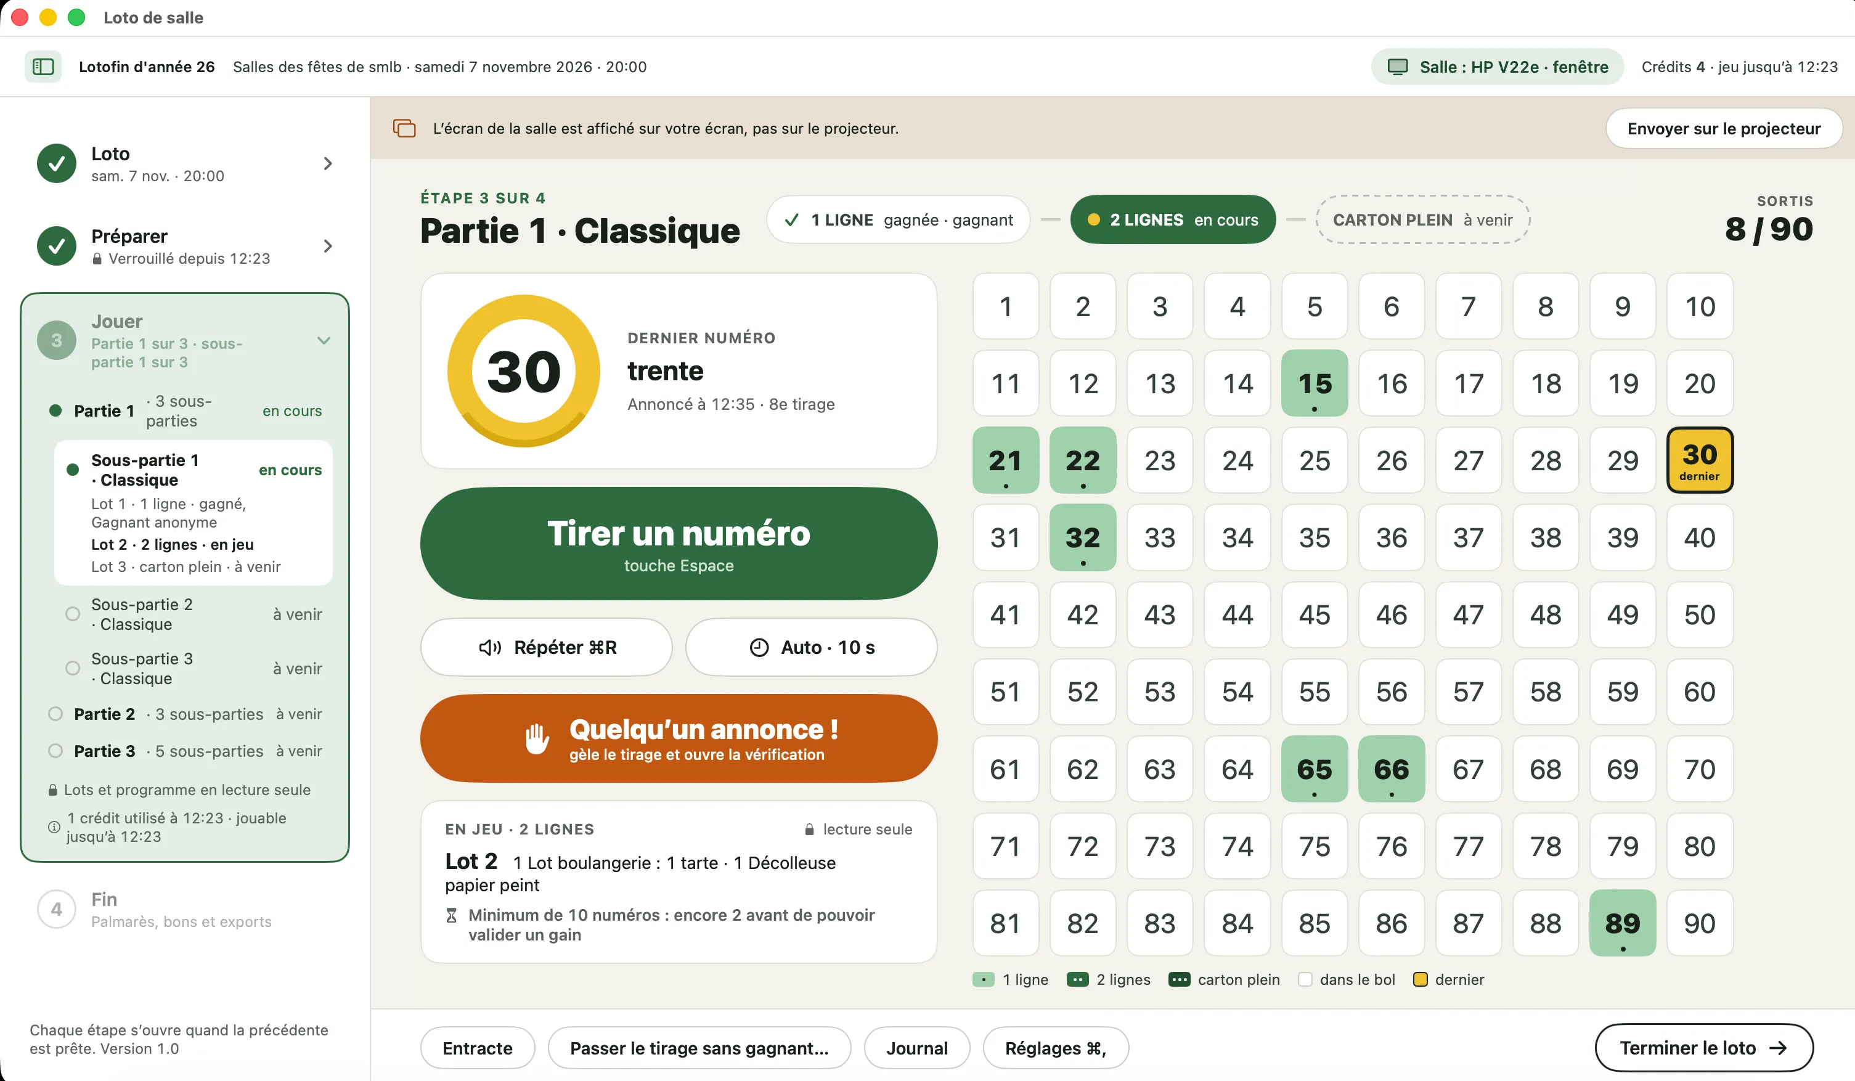Screen dimensions: 1855x1081
Task: Select the 2 LIGNES en cours stage pill
Action: [x=1173, y=219]
